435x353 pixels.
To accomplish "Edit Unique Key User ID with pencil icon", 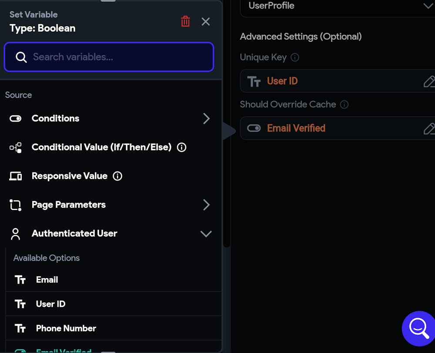I will pos(429,81).
